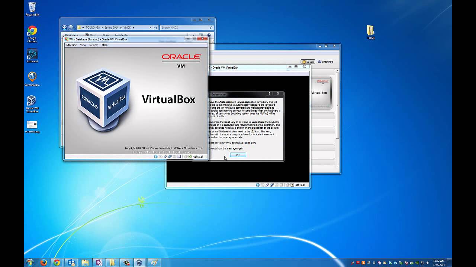Click the question mark help button of Information dialog
The width and height of the screenshot is (476, 267).
coord(270,93)
